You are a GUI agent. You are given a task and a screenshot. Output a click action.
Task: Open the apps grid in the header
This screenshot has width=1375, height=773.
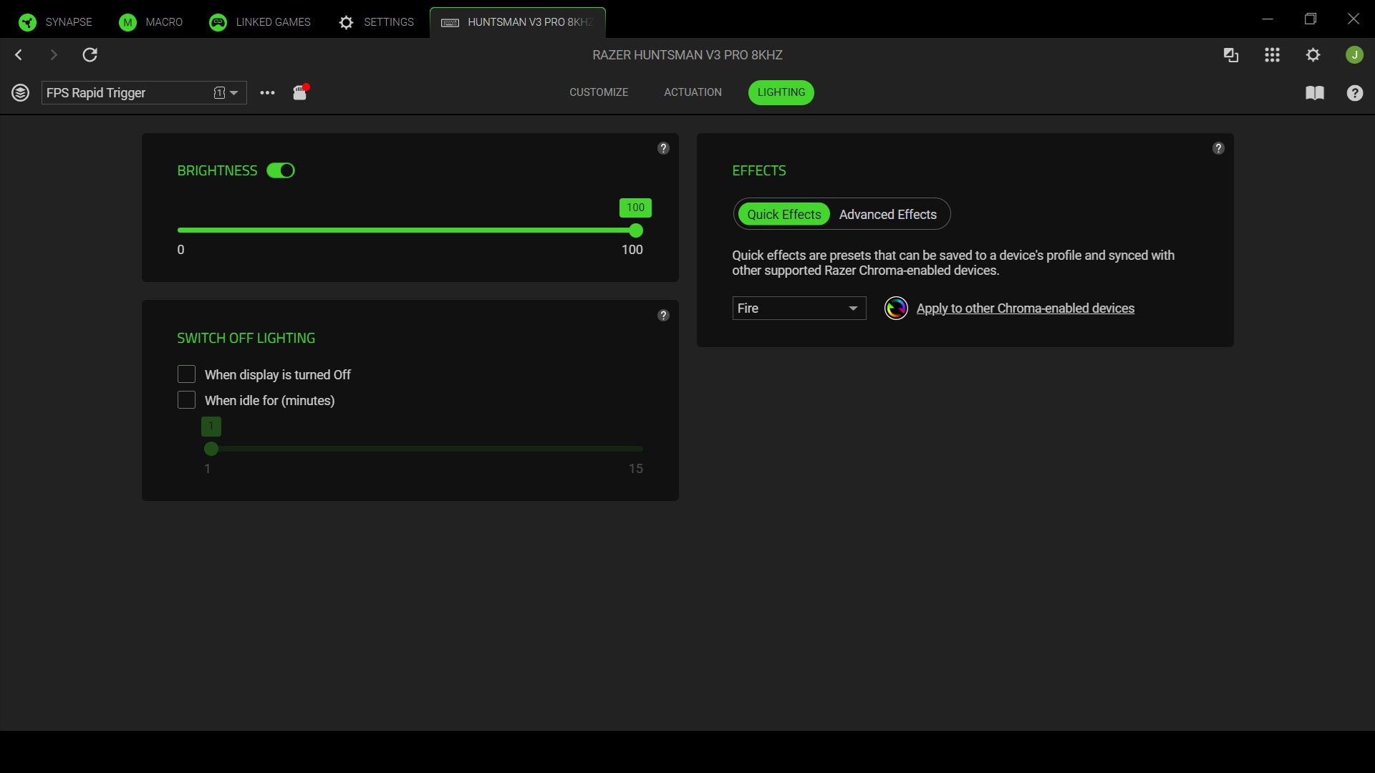click(x=1272, y=55)
